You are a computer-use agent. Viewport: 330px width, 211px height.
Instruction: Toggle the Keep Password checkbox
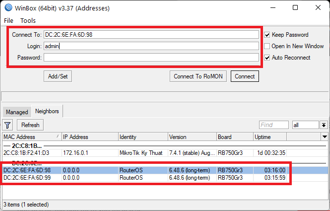tap(267, 35)
